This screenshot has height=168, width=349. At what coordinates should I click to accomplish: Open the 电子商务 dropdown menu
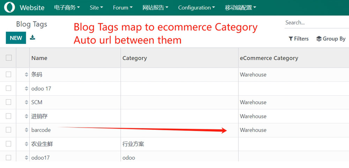coord(67,8)
